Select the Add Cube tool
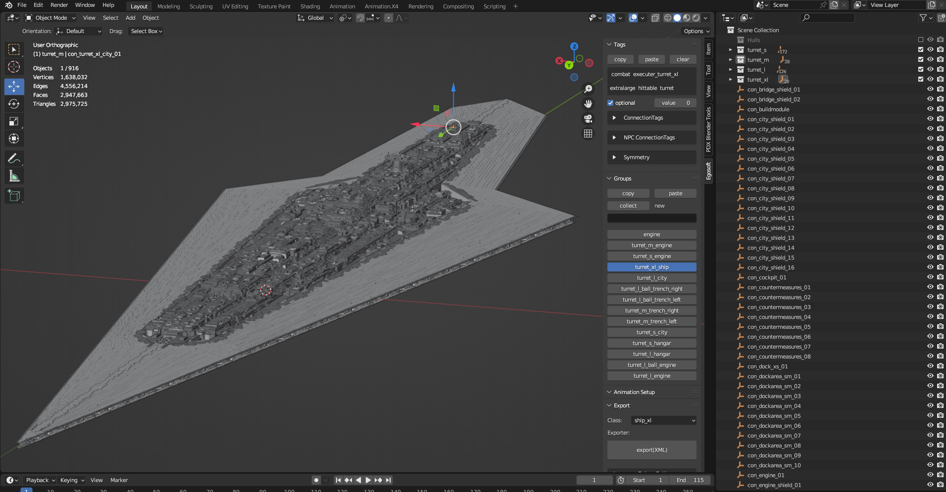946x492 pixels. [x=14, y=196]
